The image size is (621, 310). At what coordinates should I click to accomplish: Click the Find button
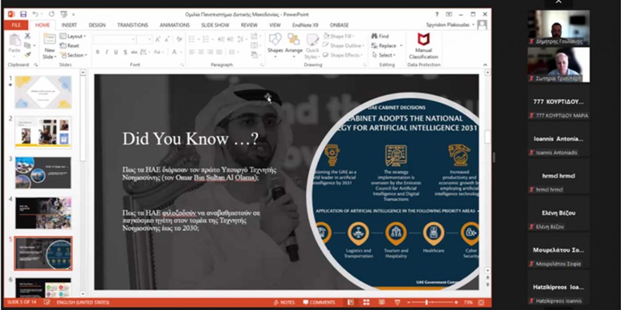pos(380,36)
